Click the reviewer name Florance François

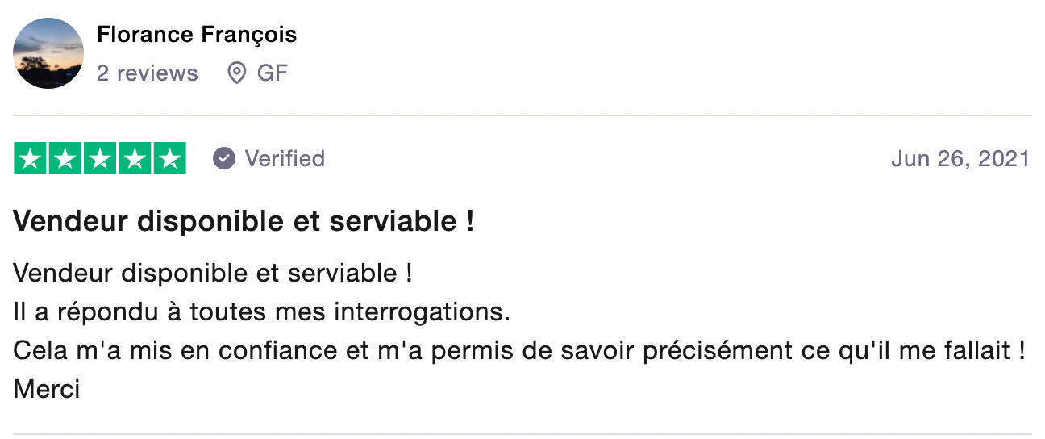point(197,35)
